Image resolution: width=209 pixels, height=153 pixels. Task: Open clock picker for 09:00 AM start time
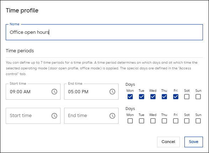click(x=54, y=91)
